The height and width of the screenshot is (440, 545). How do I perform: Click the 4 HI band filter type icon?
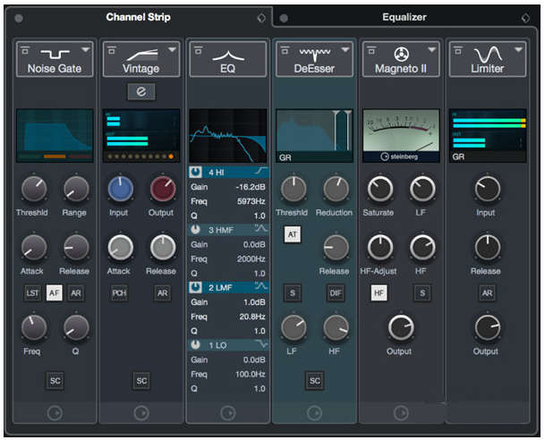pos(261,171)
